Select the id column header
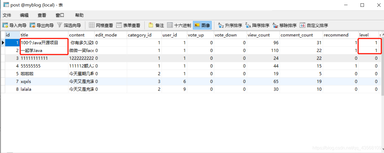This screenshot has height=153, width=384. click(x=12, y=35)
